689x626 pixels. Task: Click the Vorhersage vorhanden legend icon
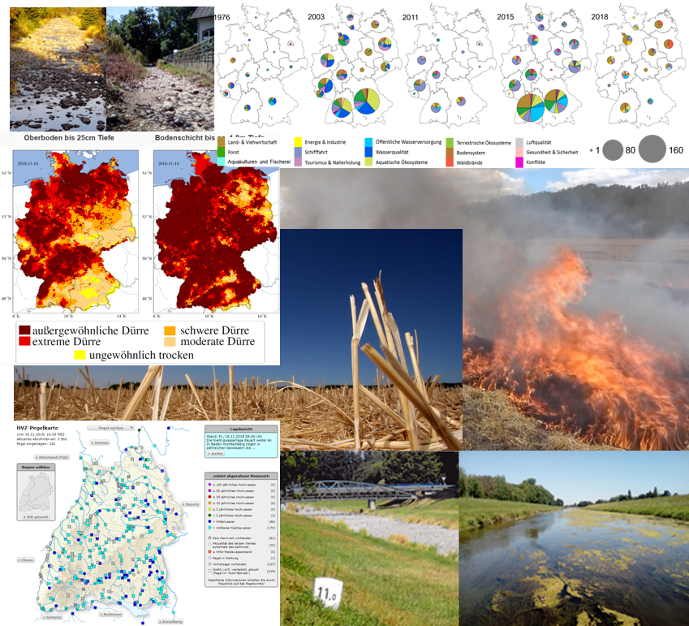[x=209, y=564]
